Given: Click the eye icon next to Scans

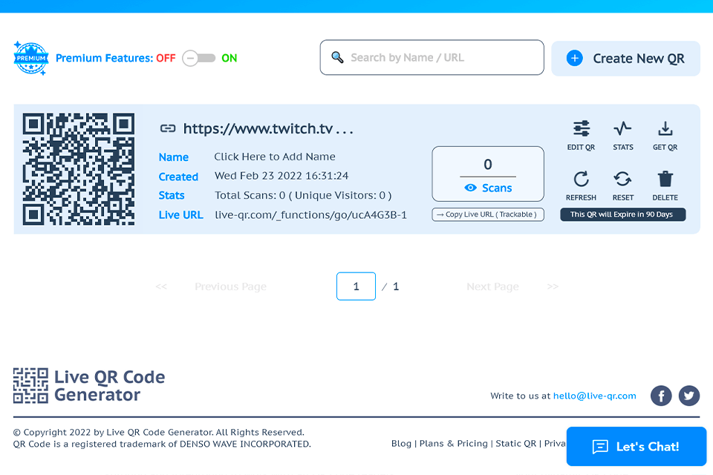Looking at the screenshot, I should (470, 188).
